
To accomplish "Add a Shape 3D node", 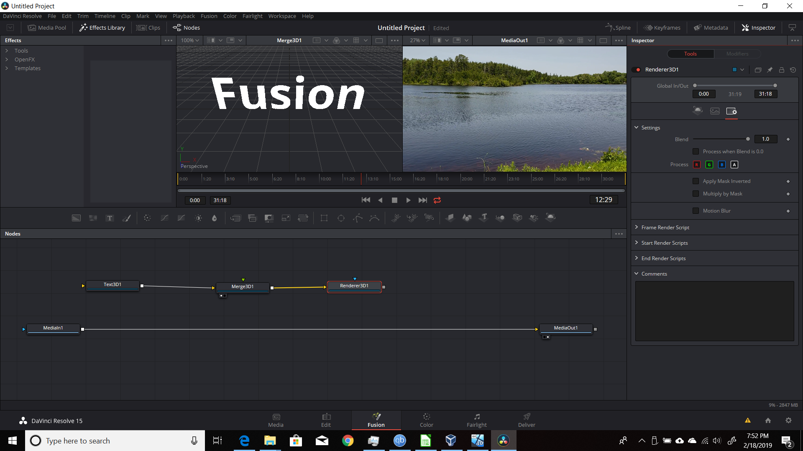I will point(467,218).
